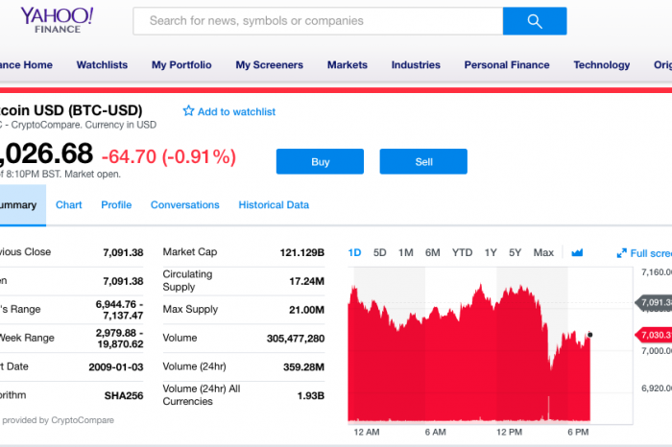Open the Conversations tab
The height and width of the screenshot is (447, 672).
click(x=184, y=204)
